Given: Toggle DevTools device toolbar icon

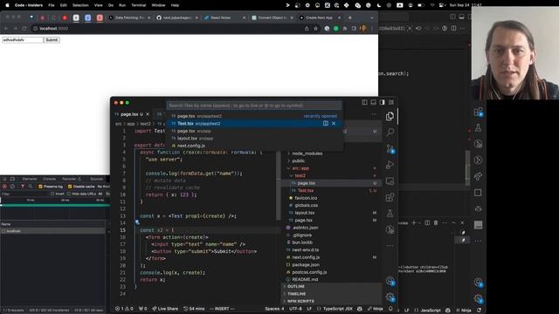Looking at the screenshot, I should click(x=12, y=179).
